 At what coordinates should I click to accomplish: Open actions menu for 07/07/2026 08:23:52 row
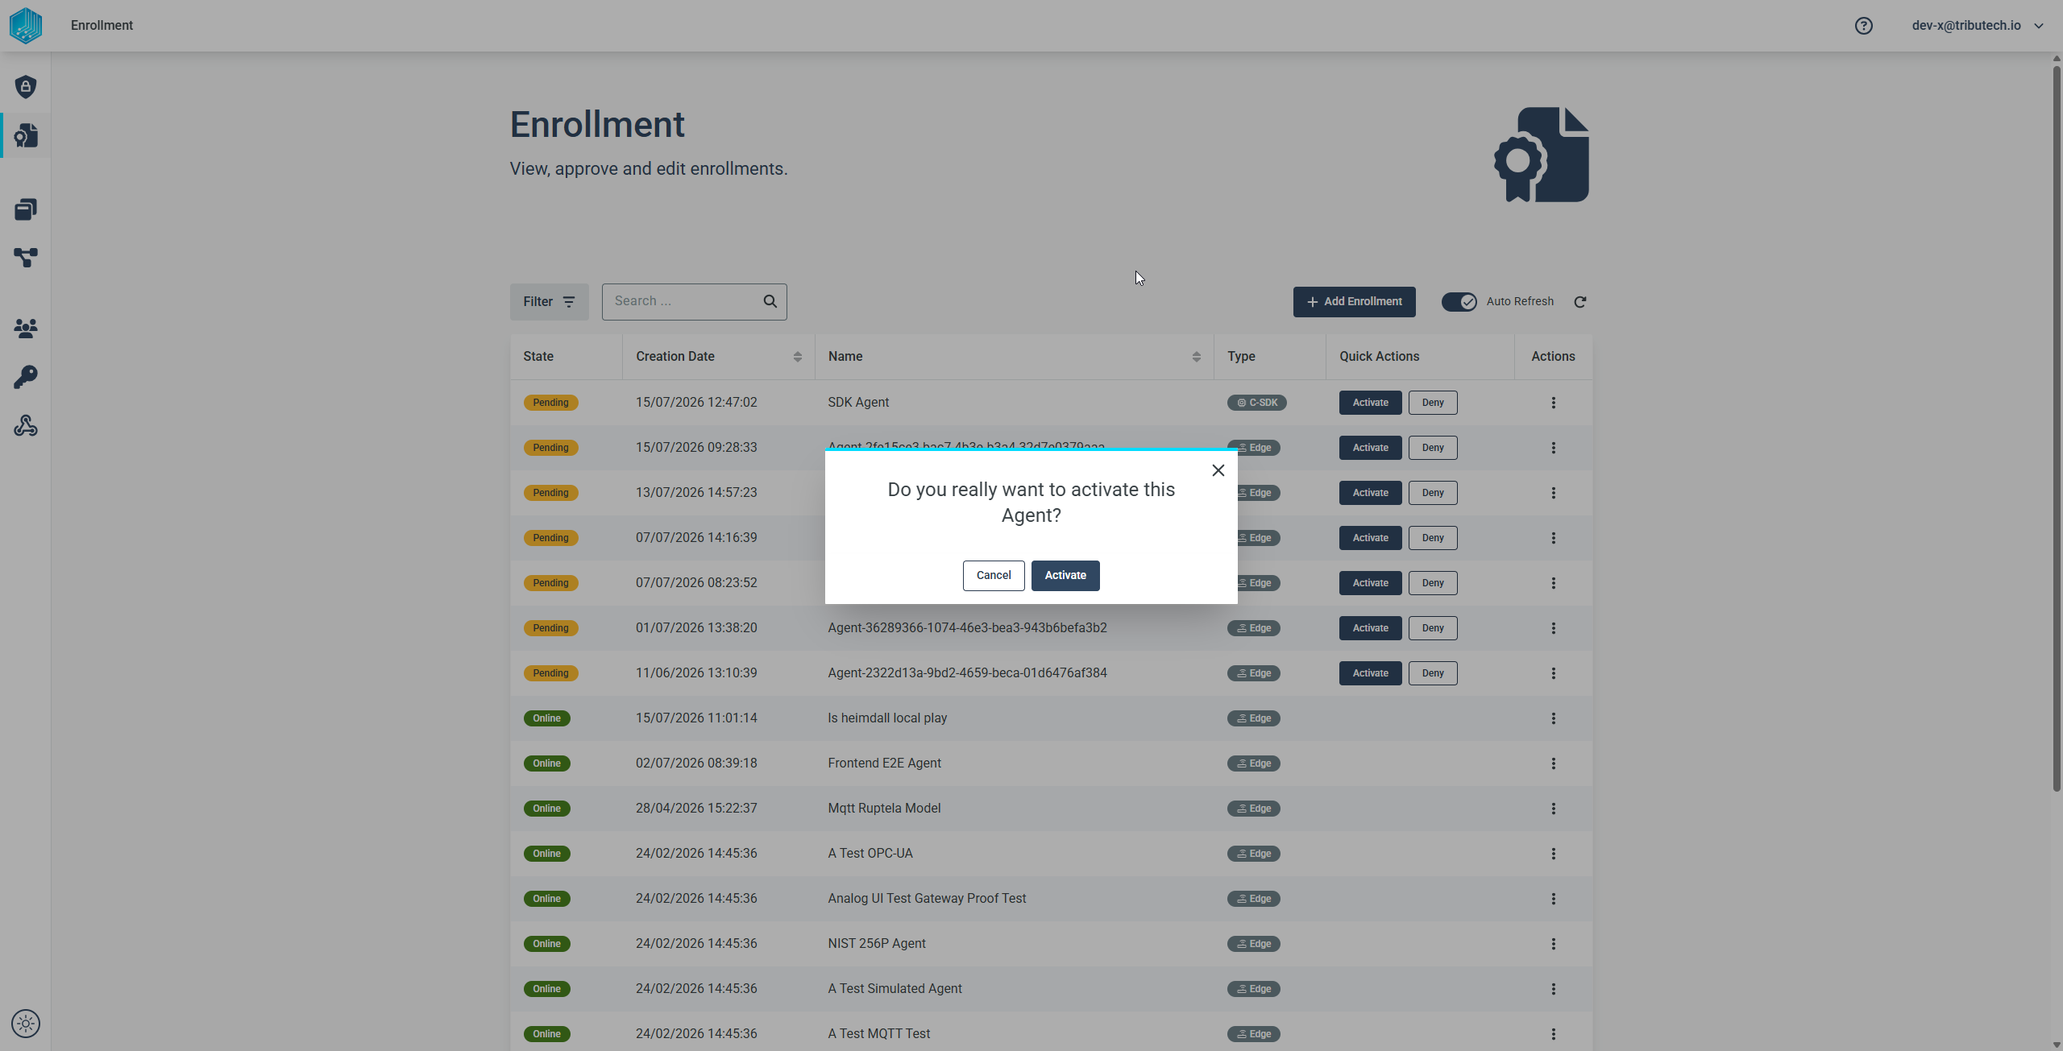click(x=1554, y=583)
